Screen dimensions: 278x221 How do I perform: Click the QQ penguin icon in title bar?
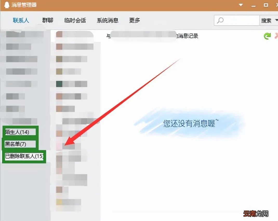point(6,5)
